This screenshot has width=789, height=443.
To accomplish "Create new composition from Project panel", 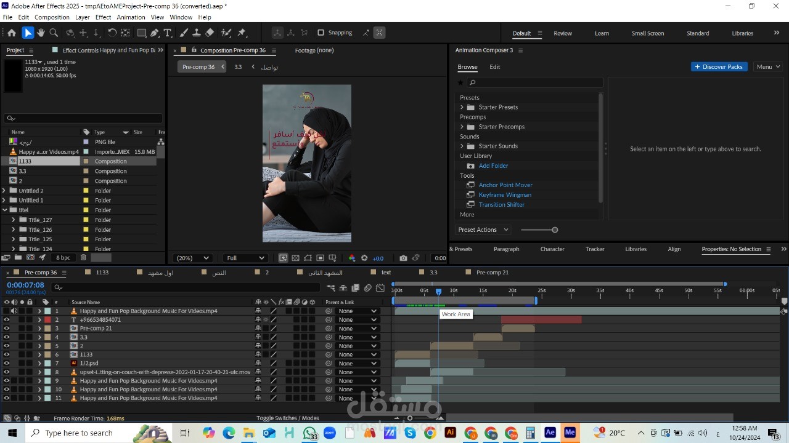I will click(x=30, y=258).
